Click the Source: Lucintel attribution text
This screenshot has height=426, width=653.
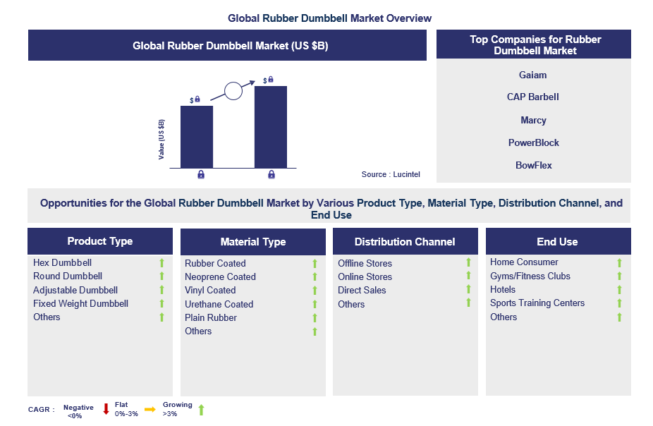[390, 174]
